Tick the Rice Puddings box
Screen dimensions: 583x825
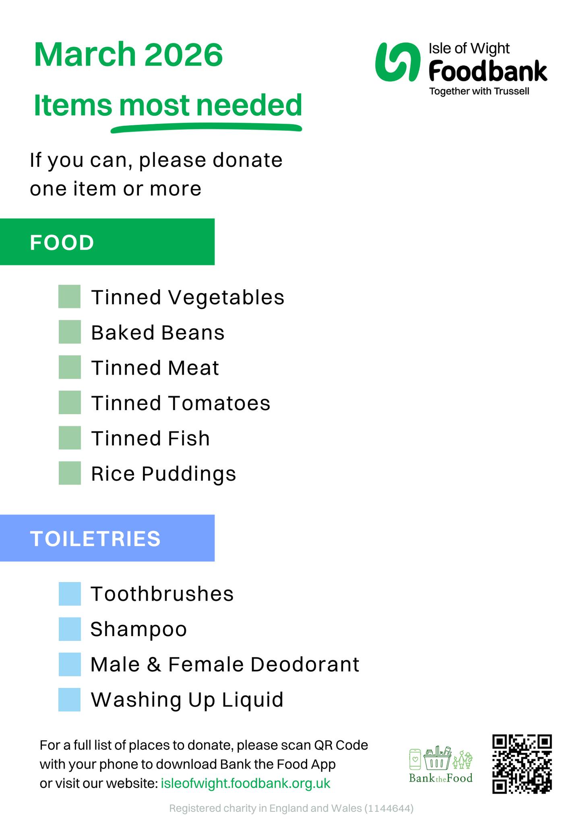pos(70,473)
